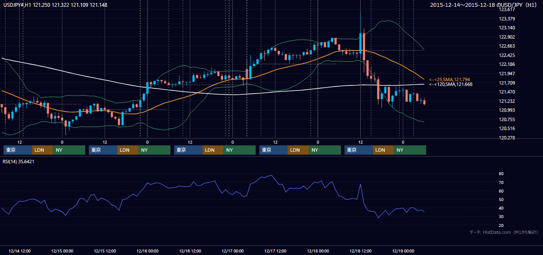Click RSI axis level 40
The image size is (543, 255).
[501, 208]
